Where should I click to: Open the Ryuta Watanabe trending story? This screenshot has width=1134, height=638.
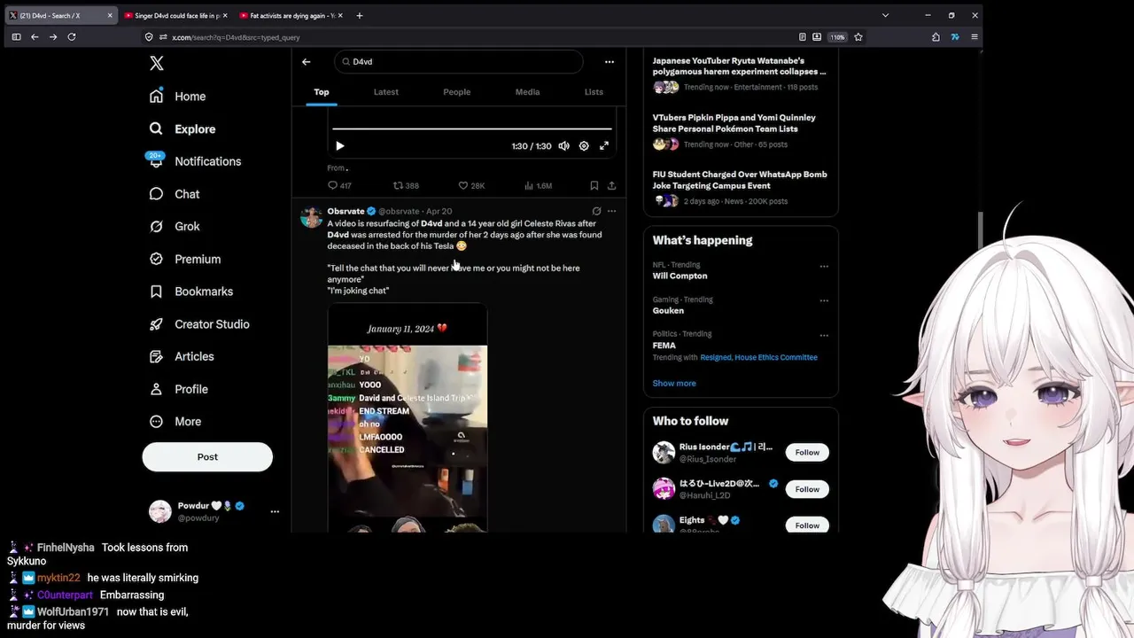pos(740,74)
